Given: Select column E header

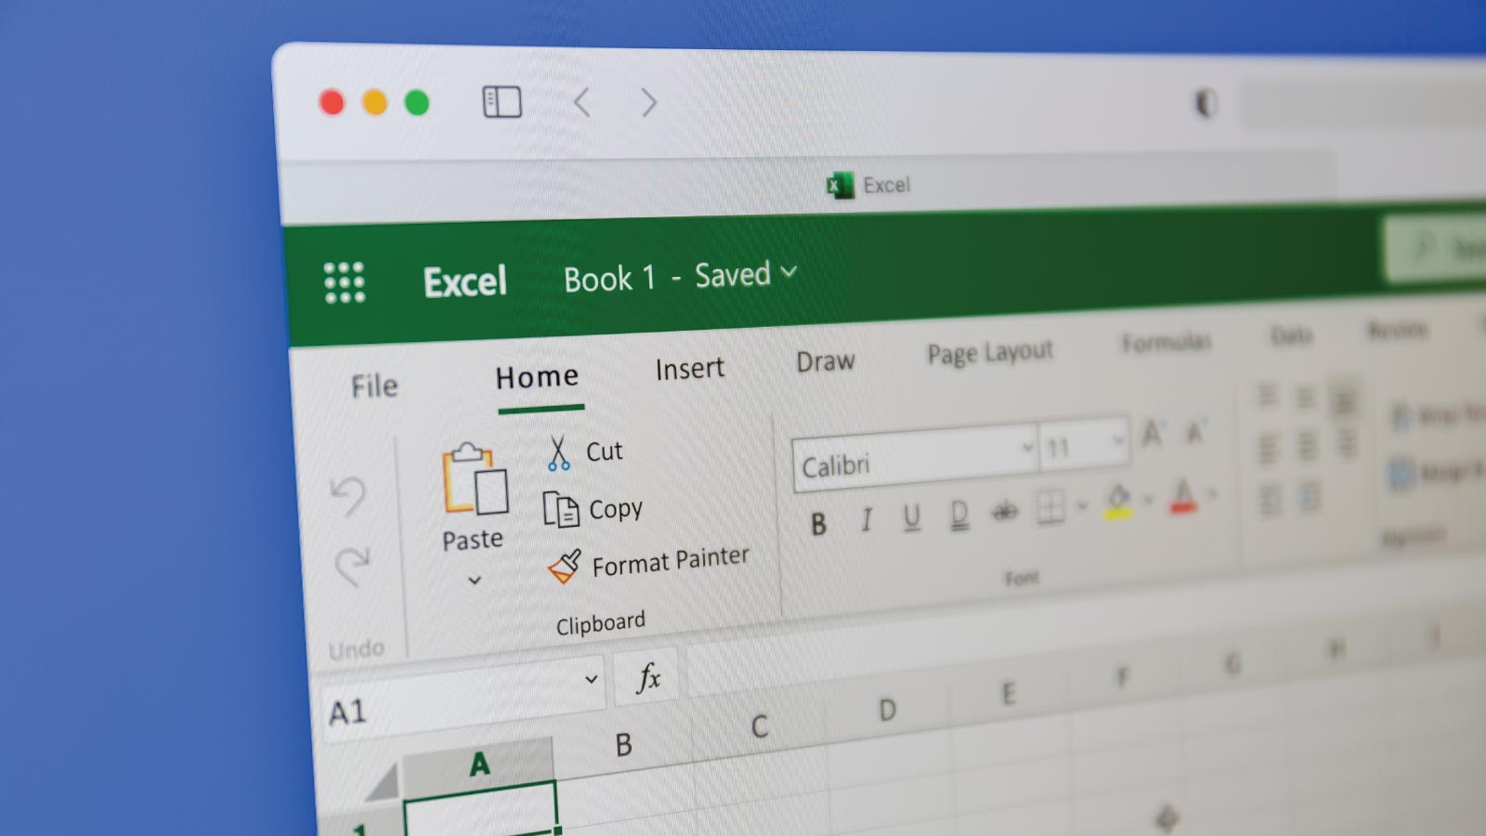Looking at the screenshot, I should (1009, 694).
